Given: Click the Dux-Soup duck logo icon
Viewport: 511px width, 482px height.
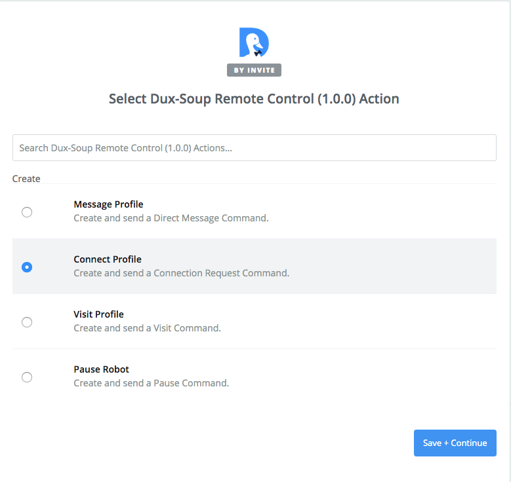Looking at the screenshot, I should pyautogui.click(x=254, y=43).
